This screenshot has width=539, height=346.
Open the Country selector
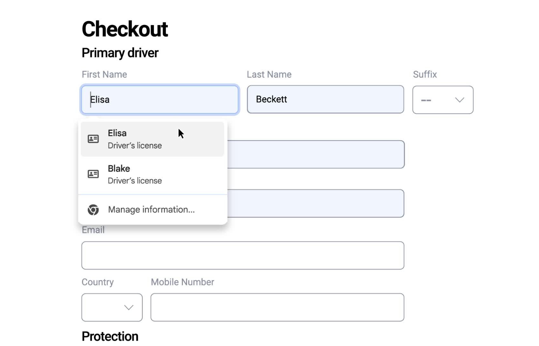pos(112,308)
